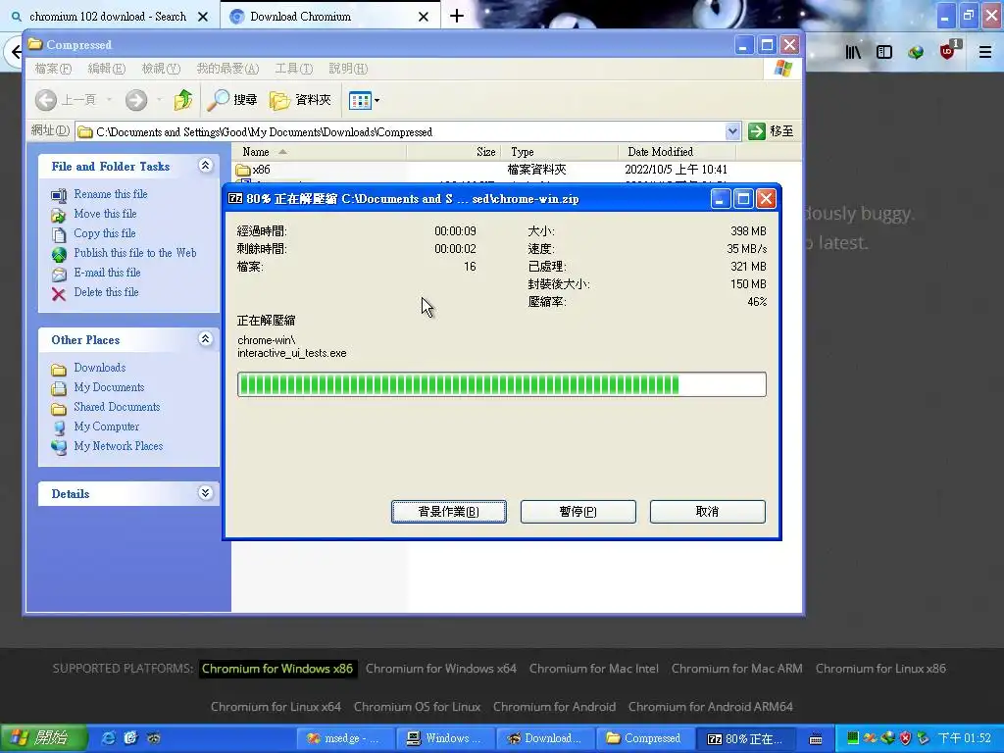This screenshot has height=753, width=1004.
Task: Select Chromium for Mac Intel link
Action: (593, 669)
